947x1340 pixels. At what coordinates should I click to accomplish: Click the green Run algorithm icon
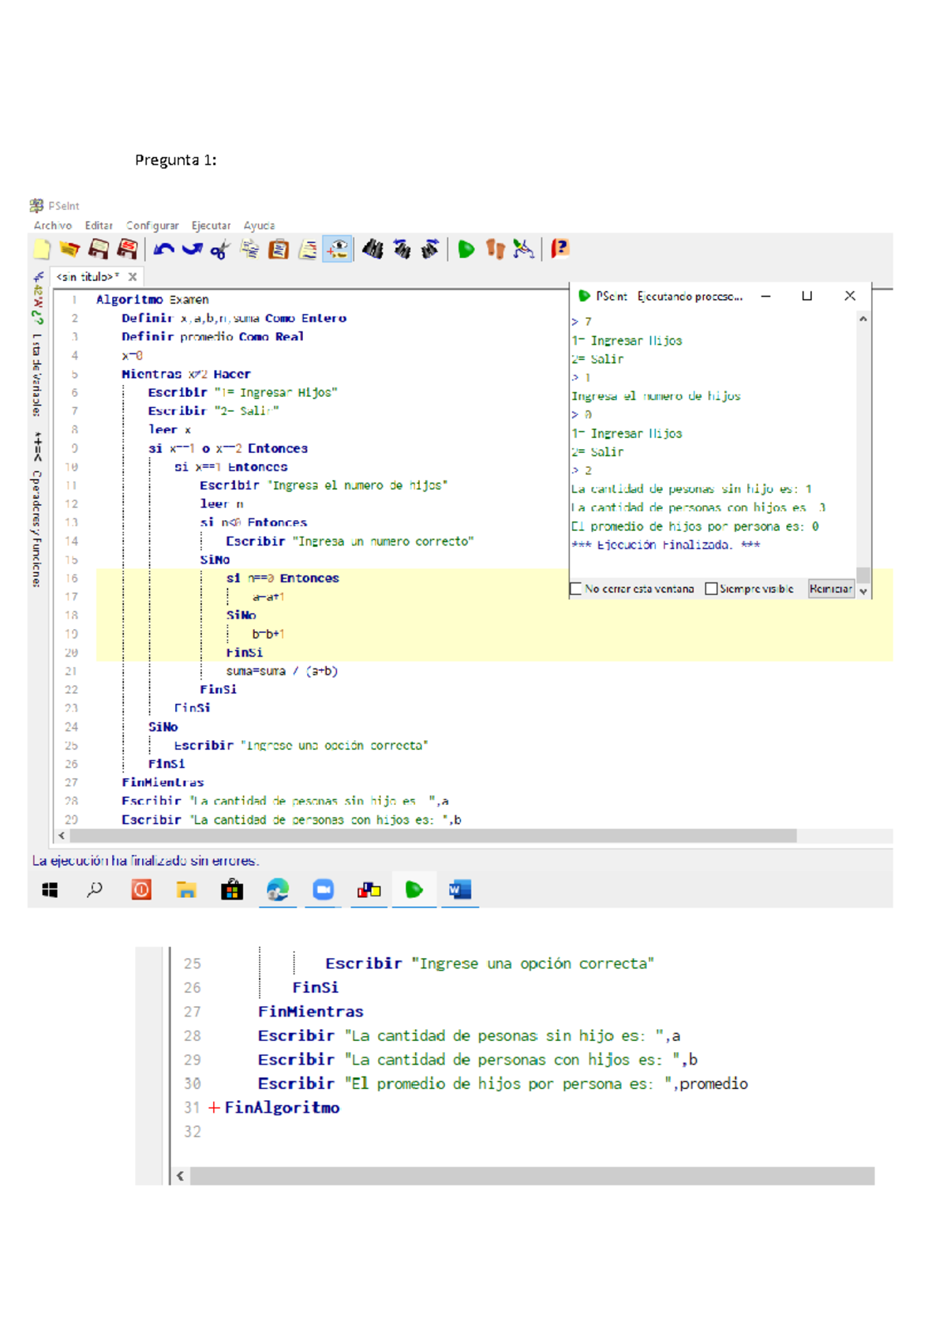466,250
